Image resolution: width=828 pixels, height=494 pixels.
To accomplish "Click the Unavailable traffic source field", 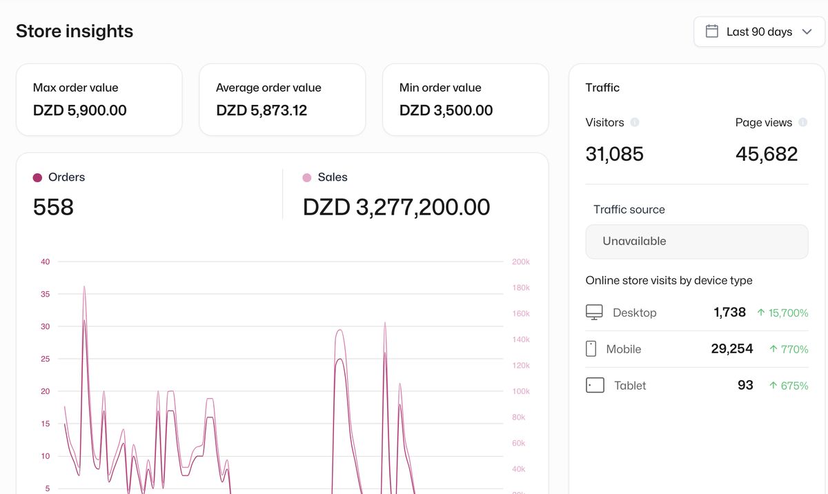I will [x=696, y=241].
